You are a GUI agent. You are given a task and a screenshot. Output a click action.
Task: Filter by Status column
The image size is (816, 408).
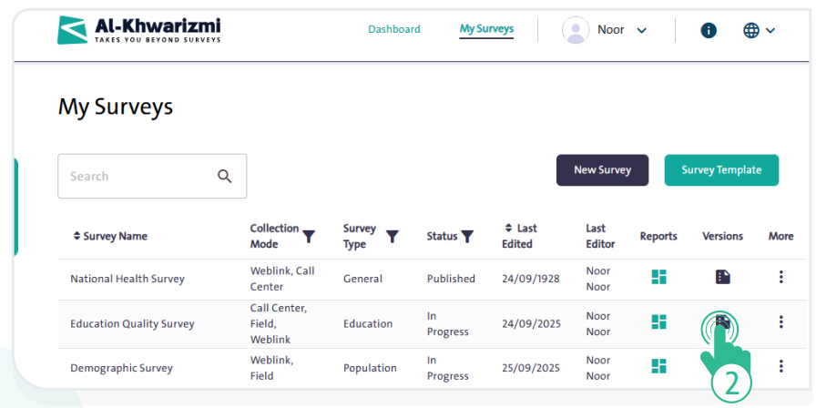(x=467, y=237)
